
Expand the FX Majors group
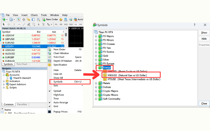(x=96, y=36)
